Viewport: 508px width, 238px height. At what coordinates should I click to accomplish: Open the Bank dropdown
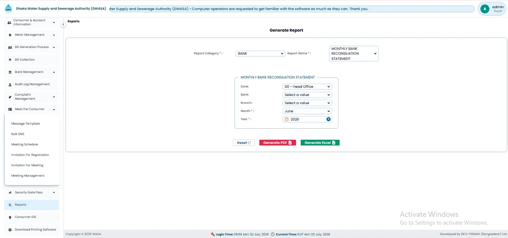coord(307,95)
